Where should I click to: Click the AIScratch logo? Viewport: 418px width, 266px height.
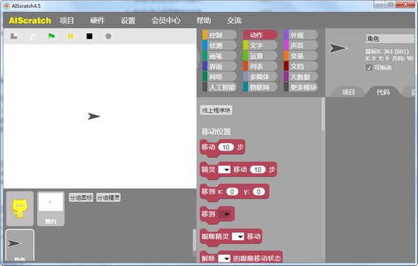pyautogui.click(x=30, y=20)
